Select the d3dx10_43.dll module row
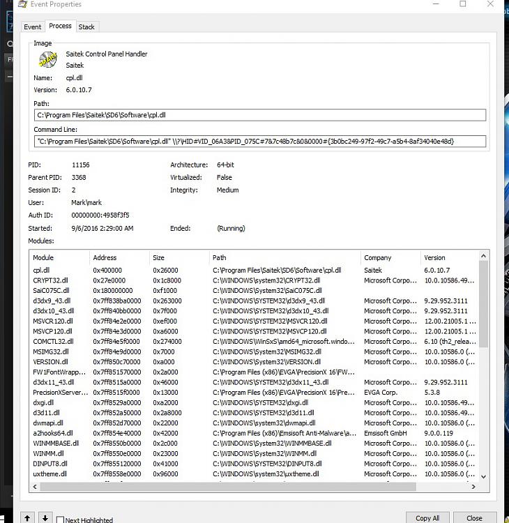This screenshot has width=509, height=523. [254, 311]
